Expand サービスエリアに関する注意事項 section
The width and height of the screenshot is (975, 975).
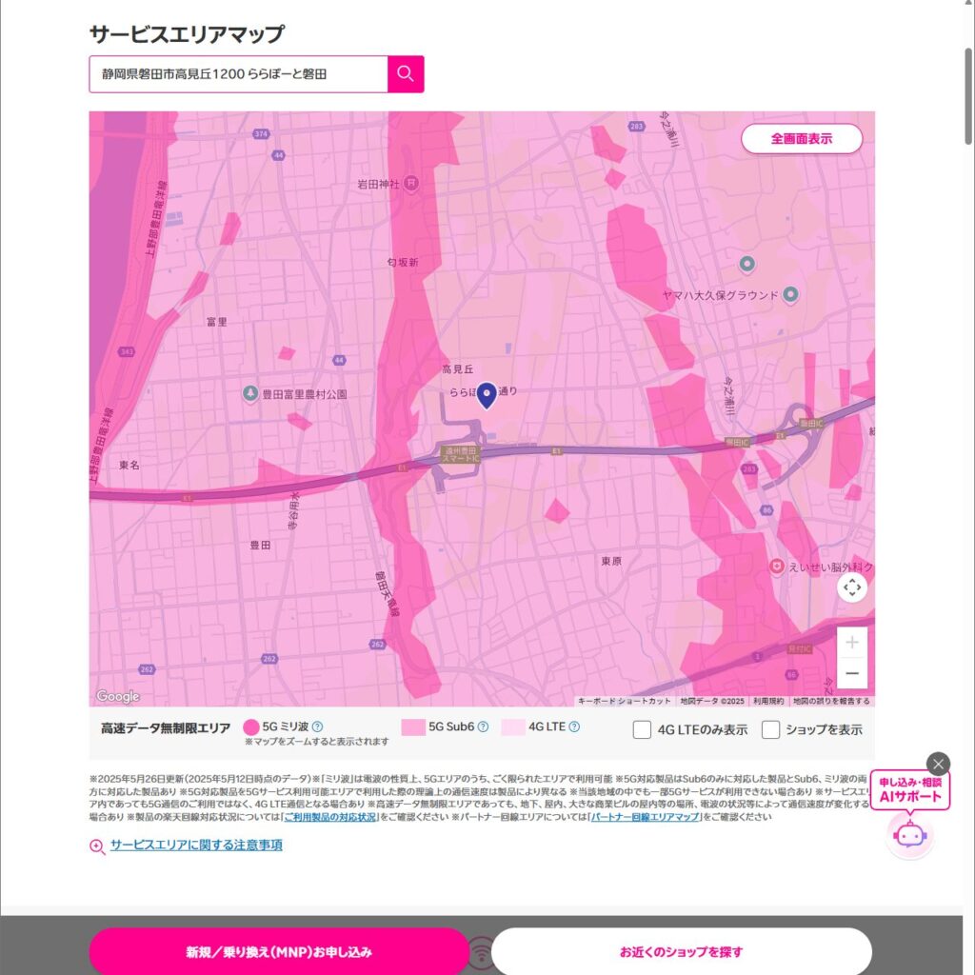click(195, 846)
